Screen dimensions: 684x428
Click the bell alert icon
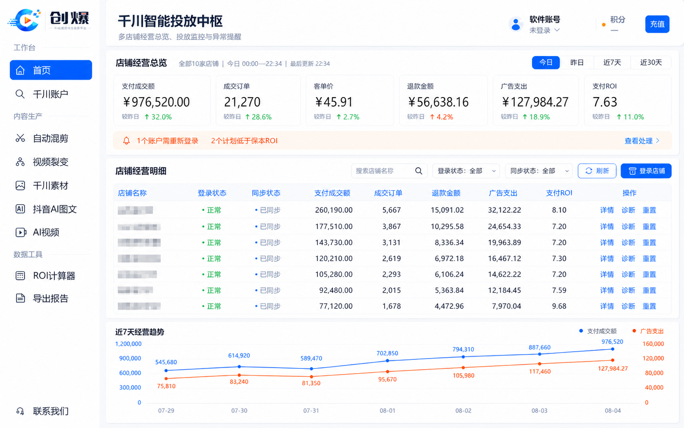point(126,141)
